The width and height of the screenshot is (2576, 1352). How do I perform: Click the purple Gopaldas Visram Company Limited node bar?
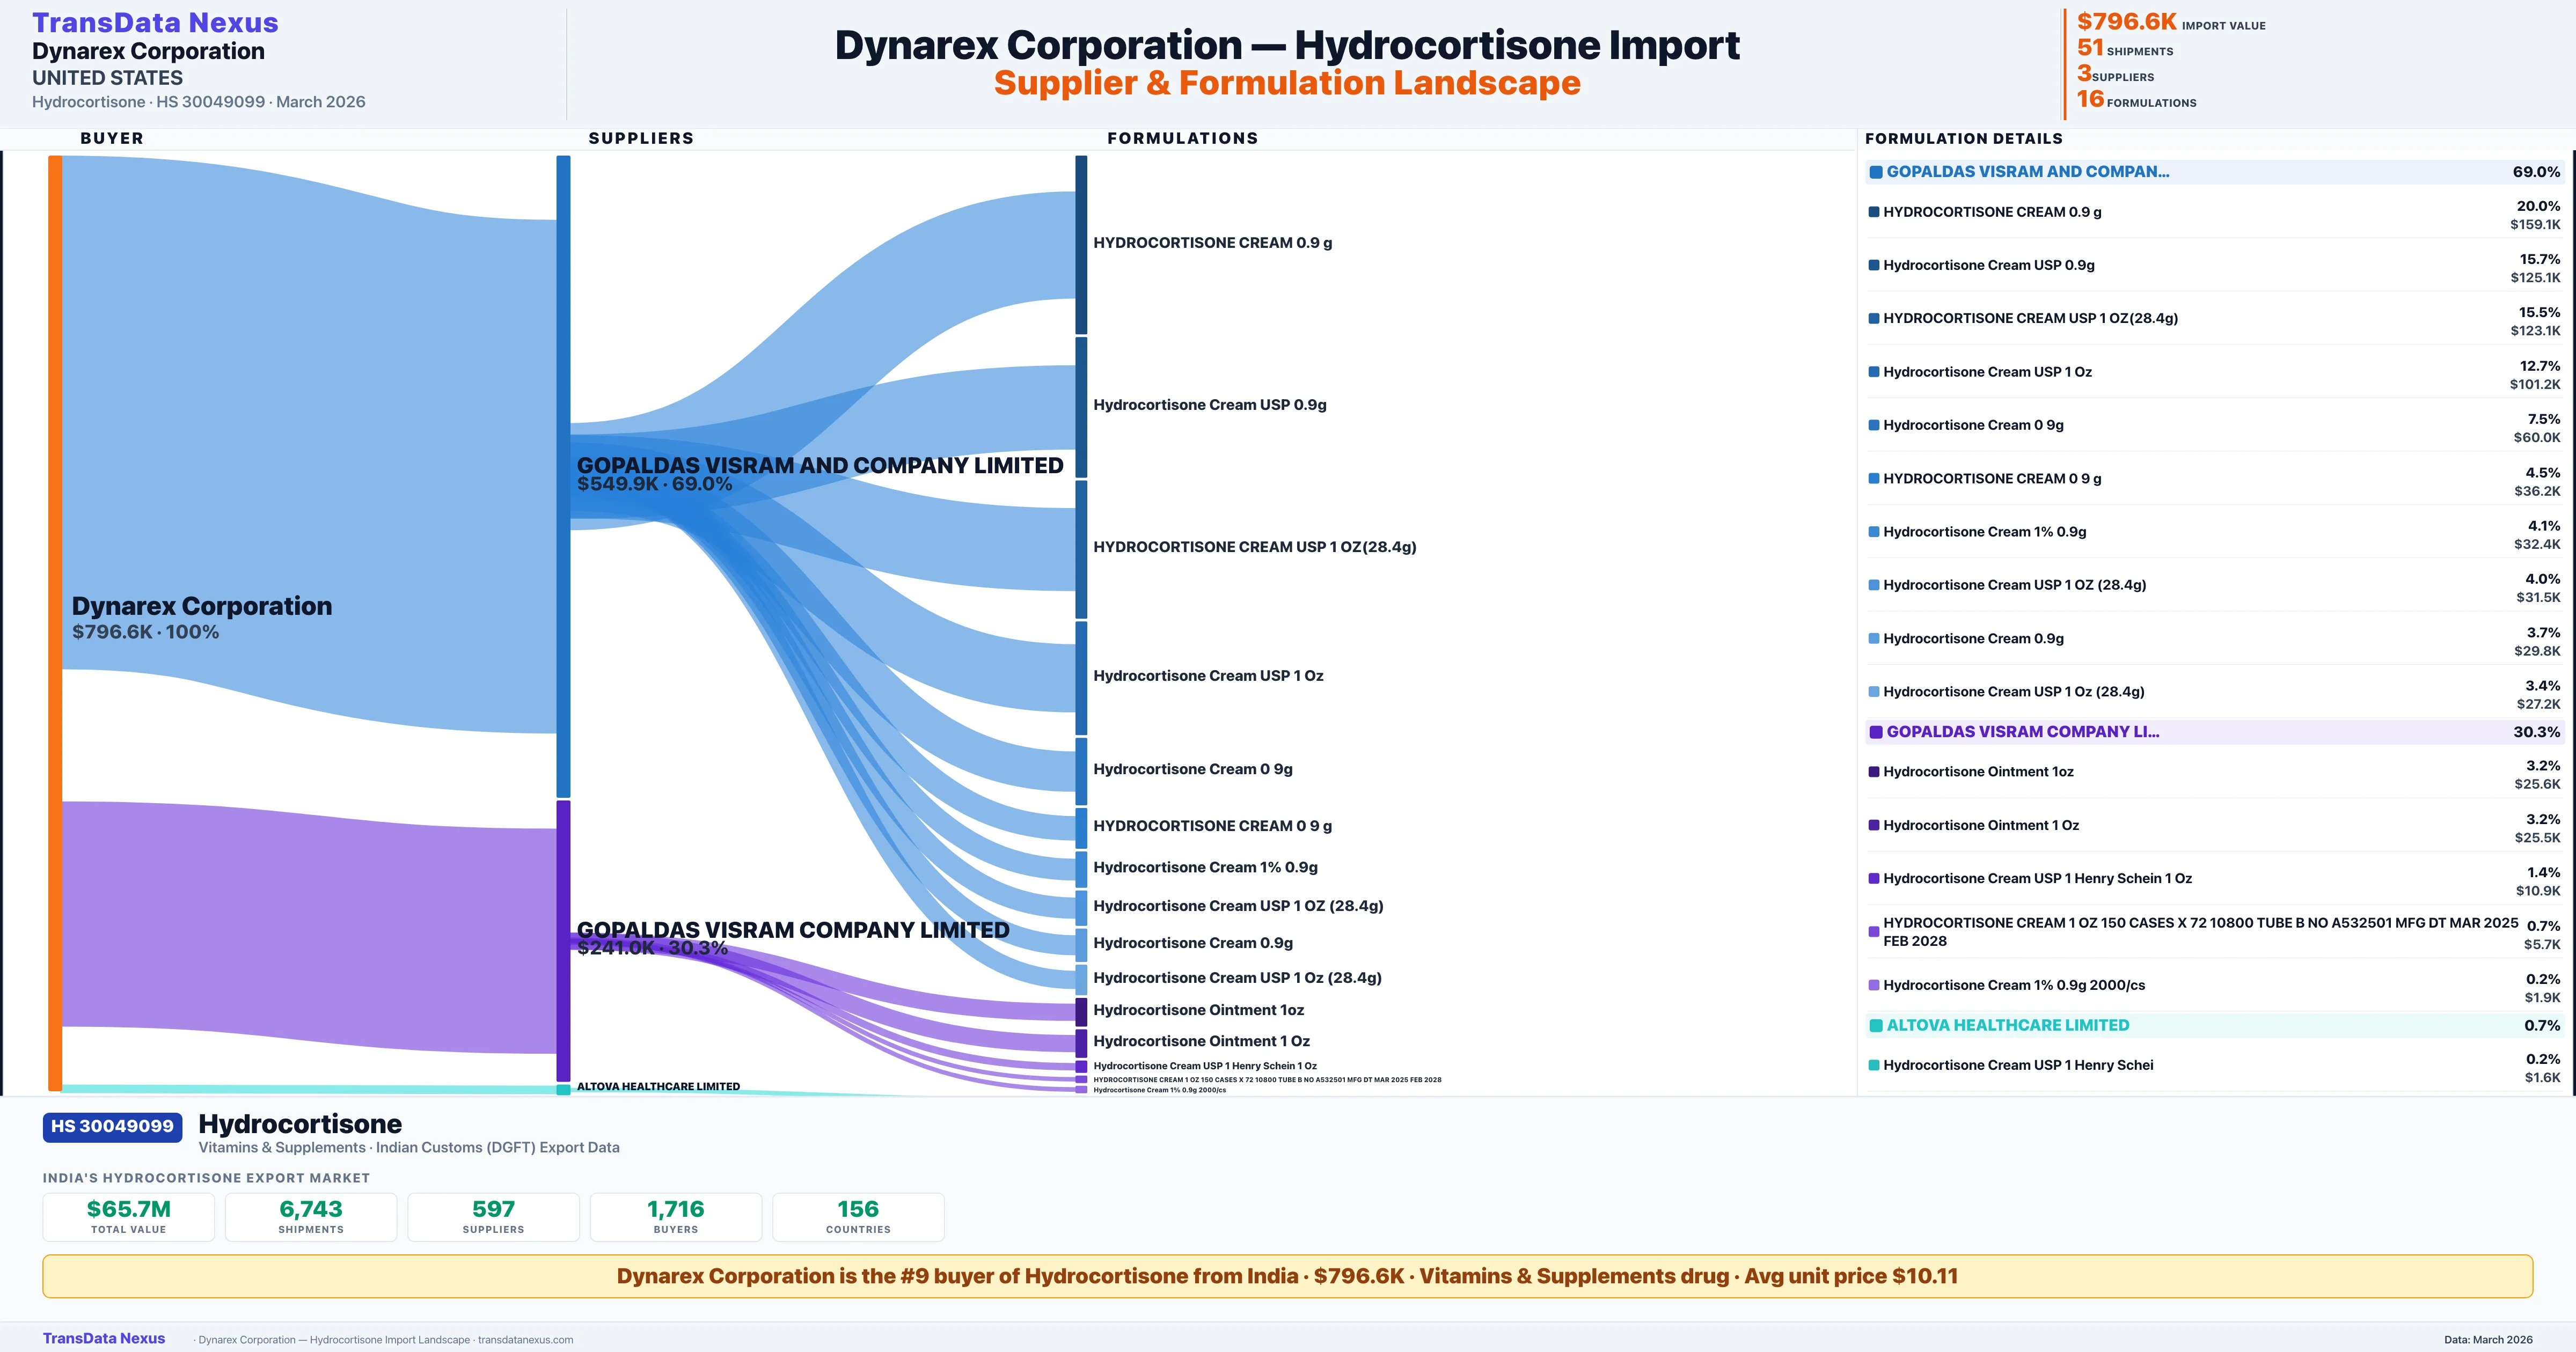[x=563, y=940]
